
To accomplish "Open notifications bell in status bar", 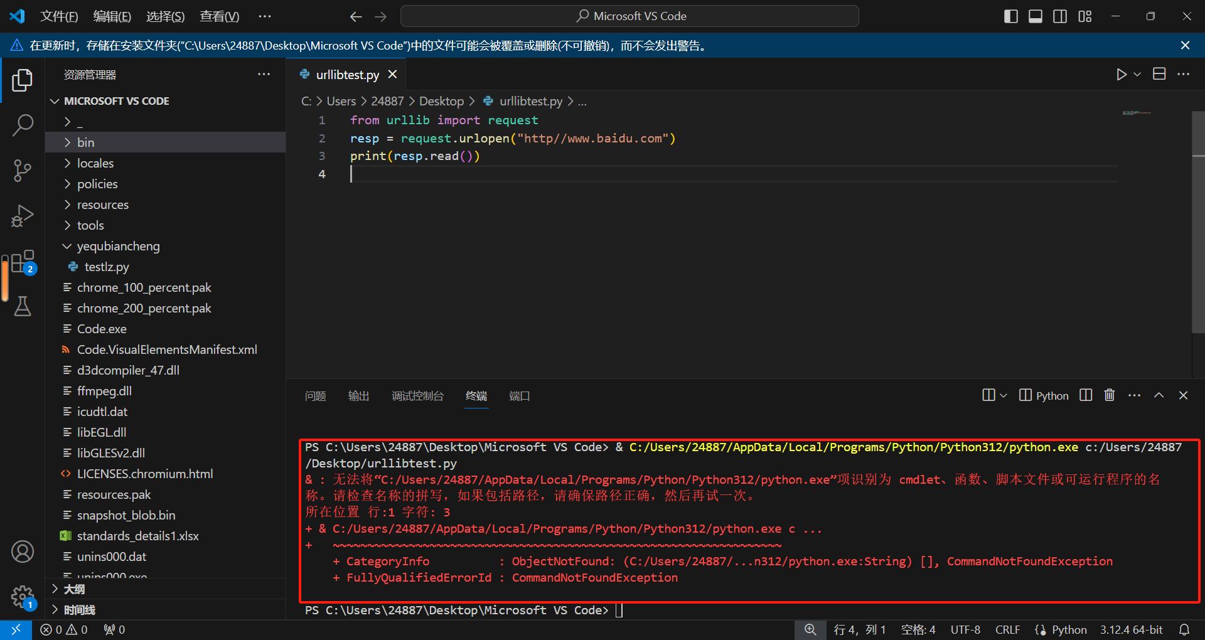I will coord(1184,629).
